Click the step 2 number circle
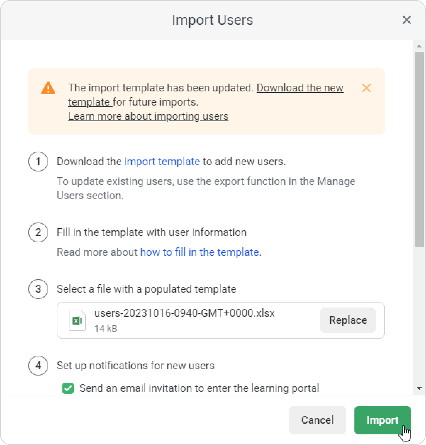426x445 pixels. point(38,232)
